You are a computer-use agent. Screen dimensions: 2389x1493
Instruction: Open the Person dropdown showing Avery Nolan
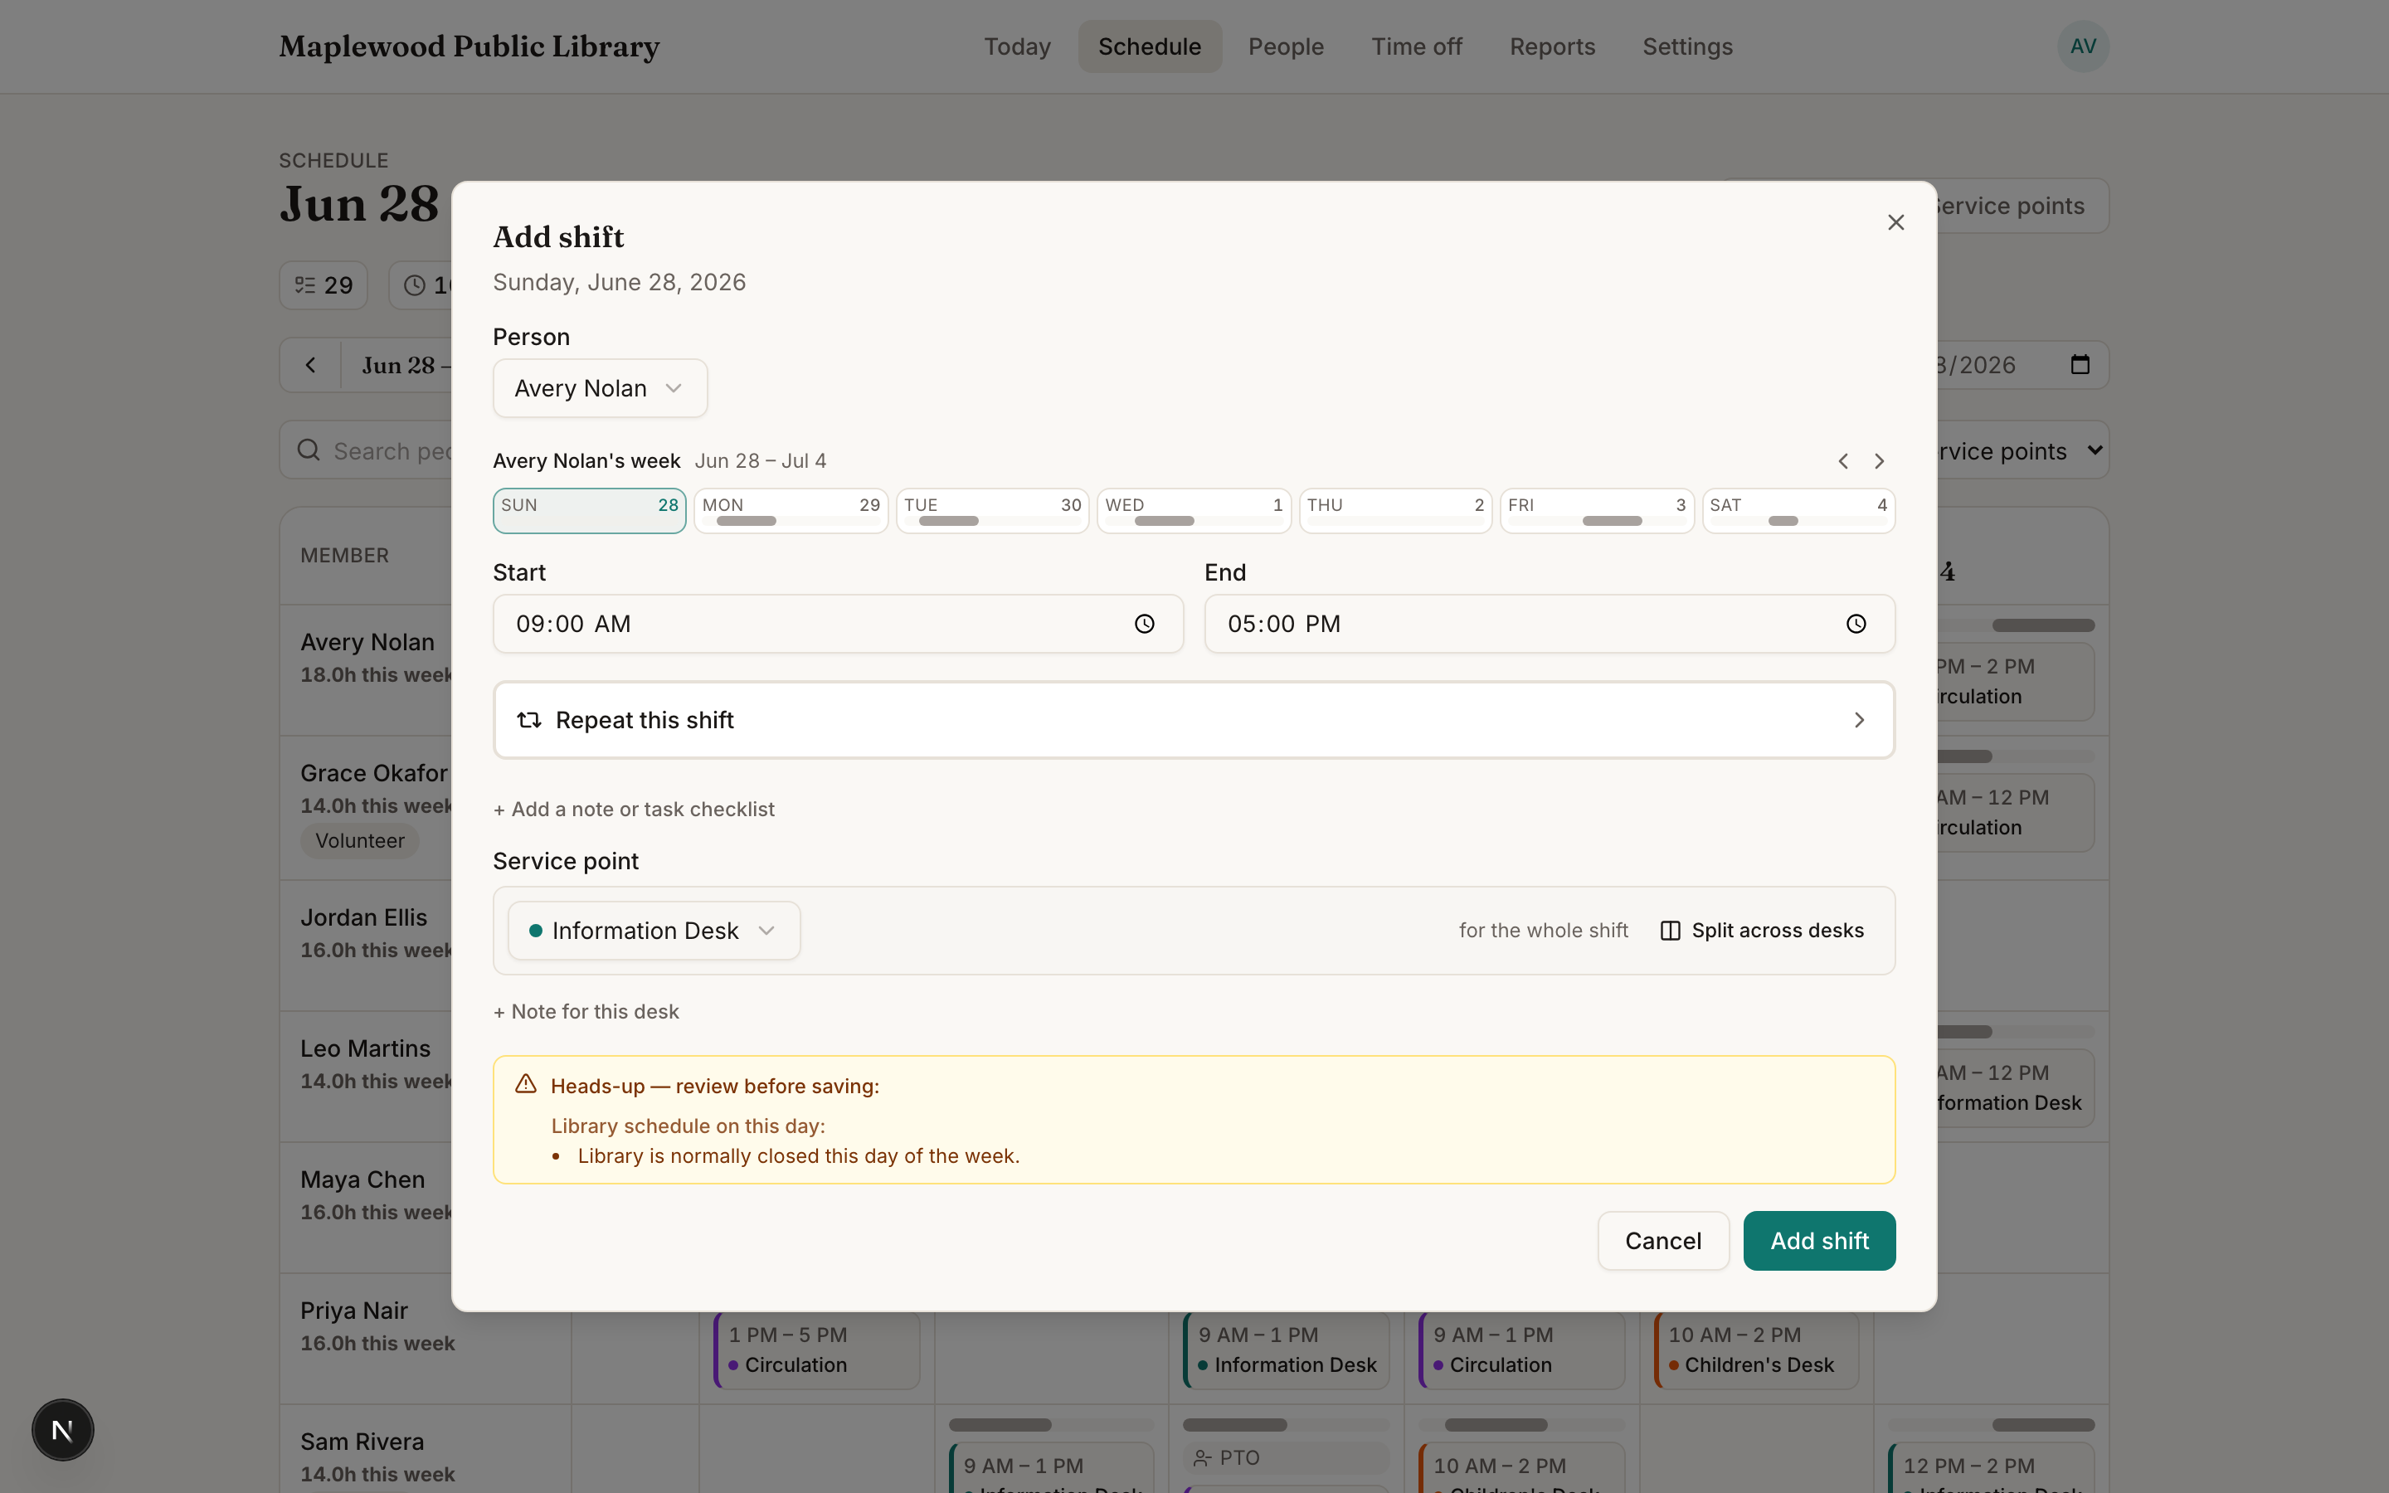599,388
